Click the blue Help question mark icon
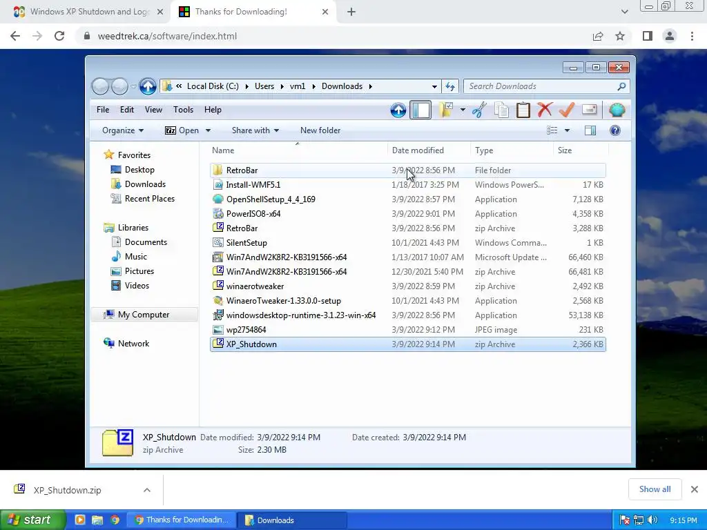The image size is (707, 530). (615, 130)
